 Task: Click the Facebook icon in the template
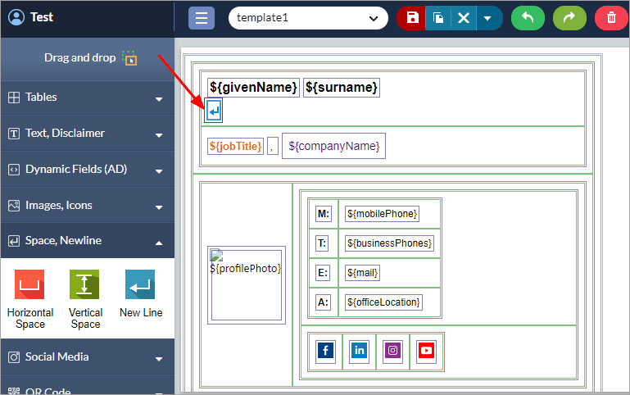(325, 351)
